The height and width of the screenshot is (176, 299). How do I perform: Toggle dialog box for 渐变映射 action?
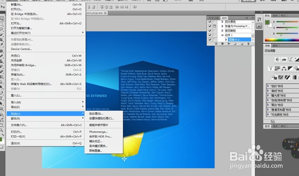click(214, 31)
